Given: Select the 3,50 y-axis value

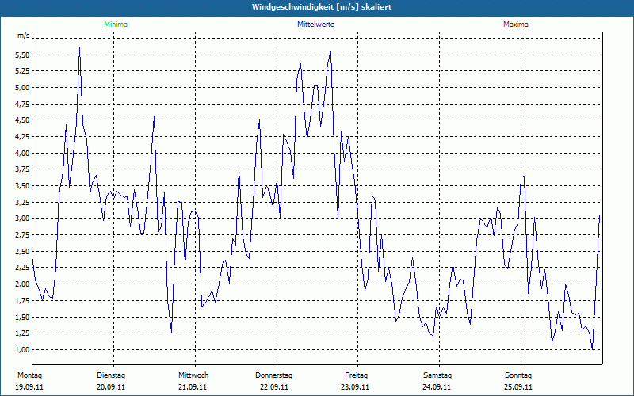Looking at the screenshot, I should (22, 186).
